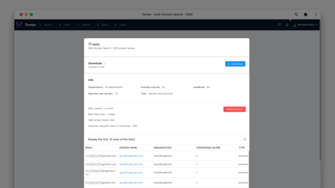
Task: Click the back icon beside test2 title
Action: point(90,44)
